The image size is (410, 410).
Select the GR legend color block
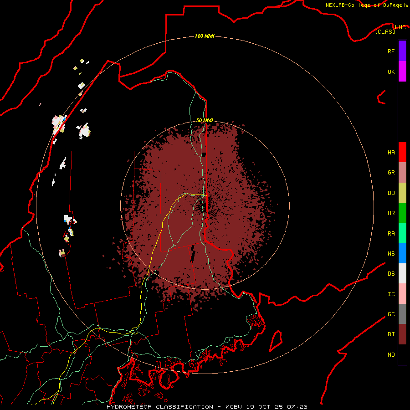point(402,173)
